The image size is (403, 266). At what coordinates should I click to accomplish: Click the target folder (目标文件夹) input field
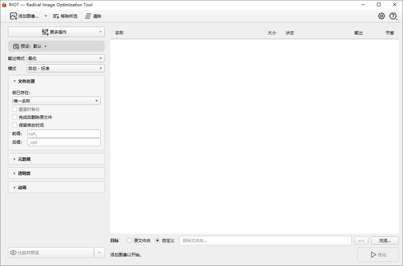pos(265,241)
